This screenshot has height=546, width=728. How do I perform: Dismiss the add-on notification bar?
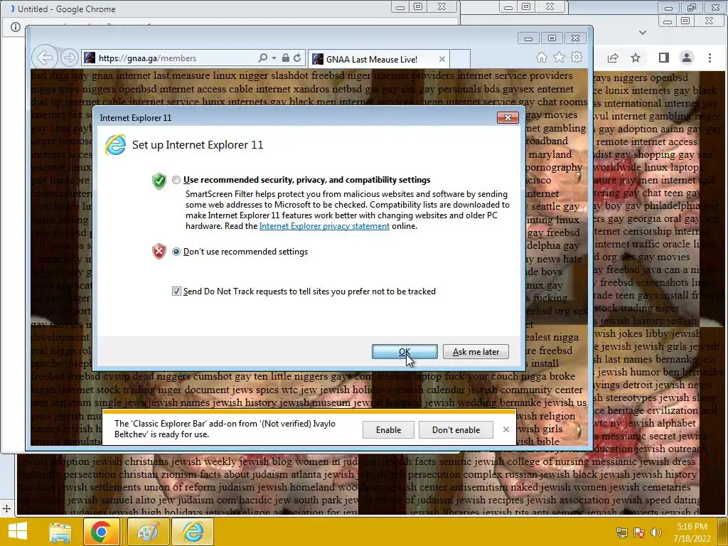pos(506,429)
